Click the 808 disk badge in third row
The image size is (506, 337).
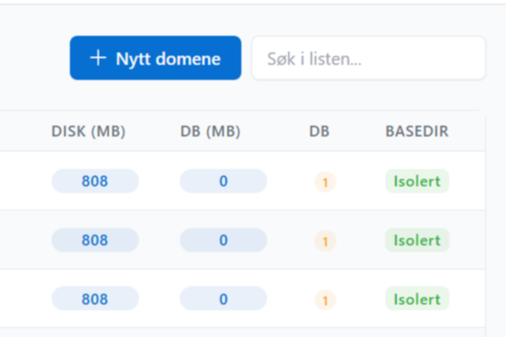[95, 299]
